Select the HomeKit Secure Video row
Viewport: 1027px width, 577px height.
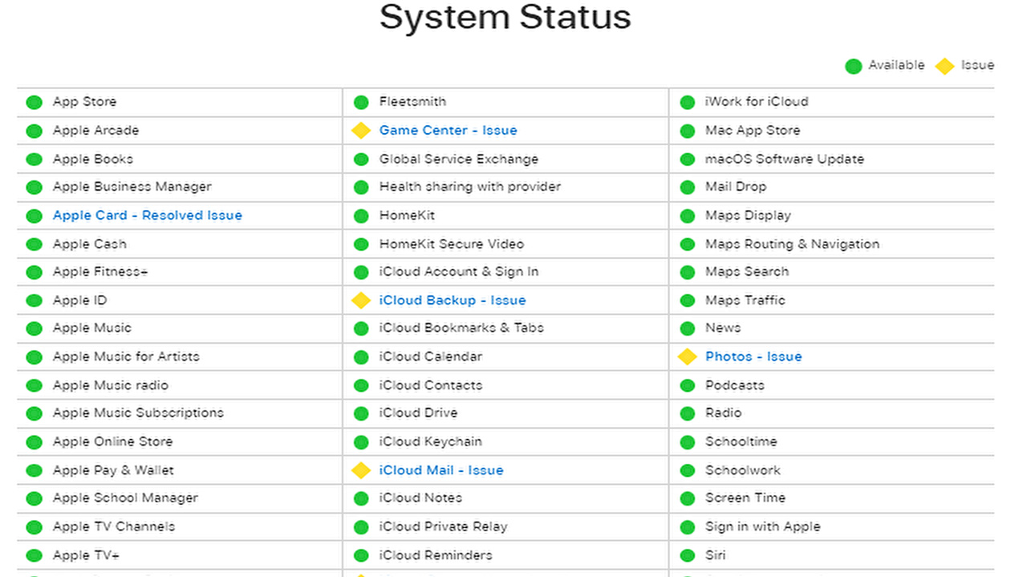tap(452, 244)
